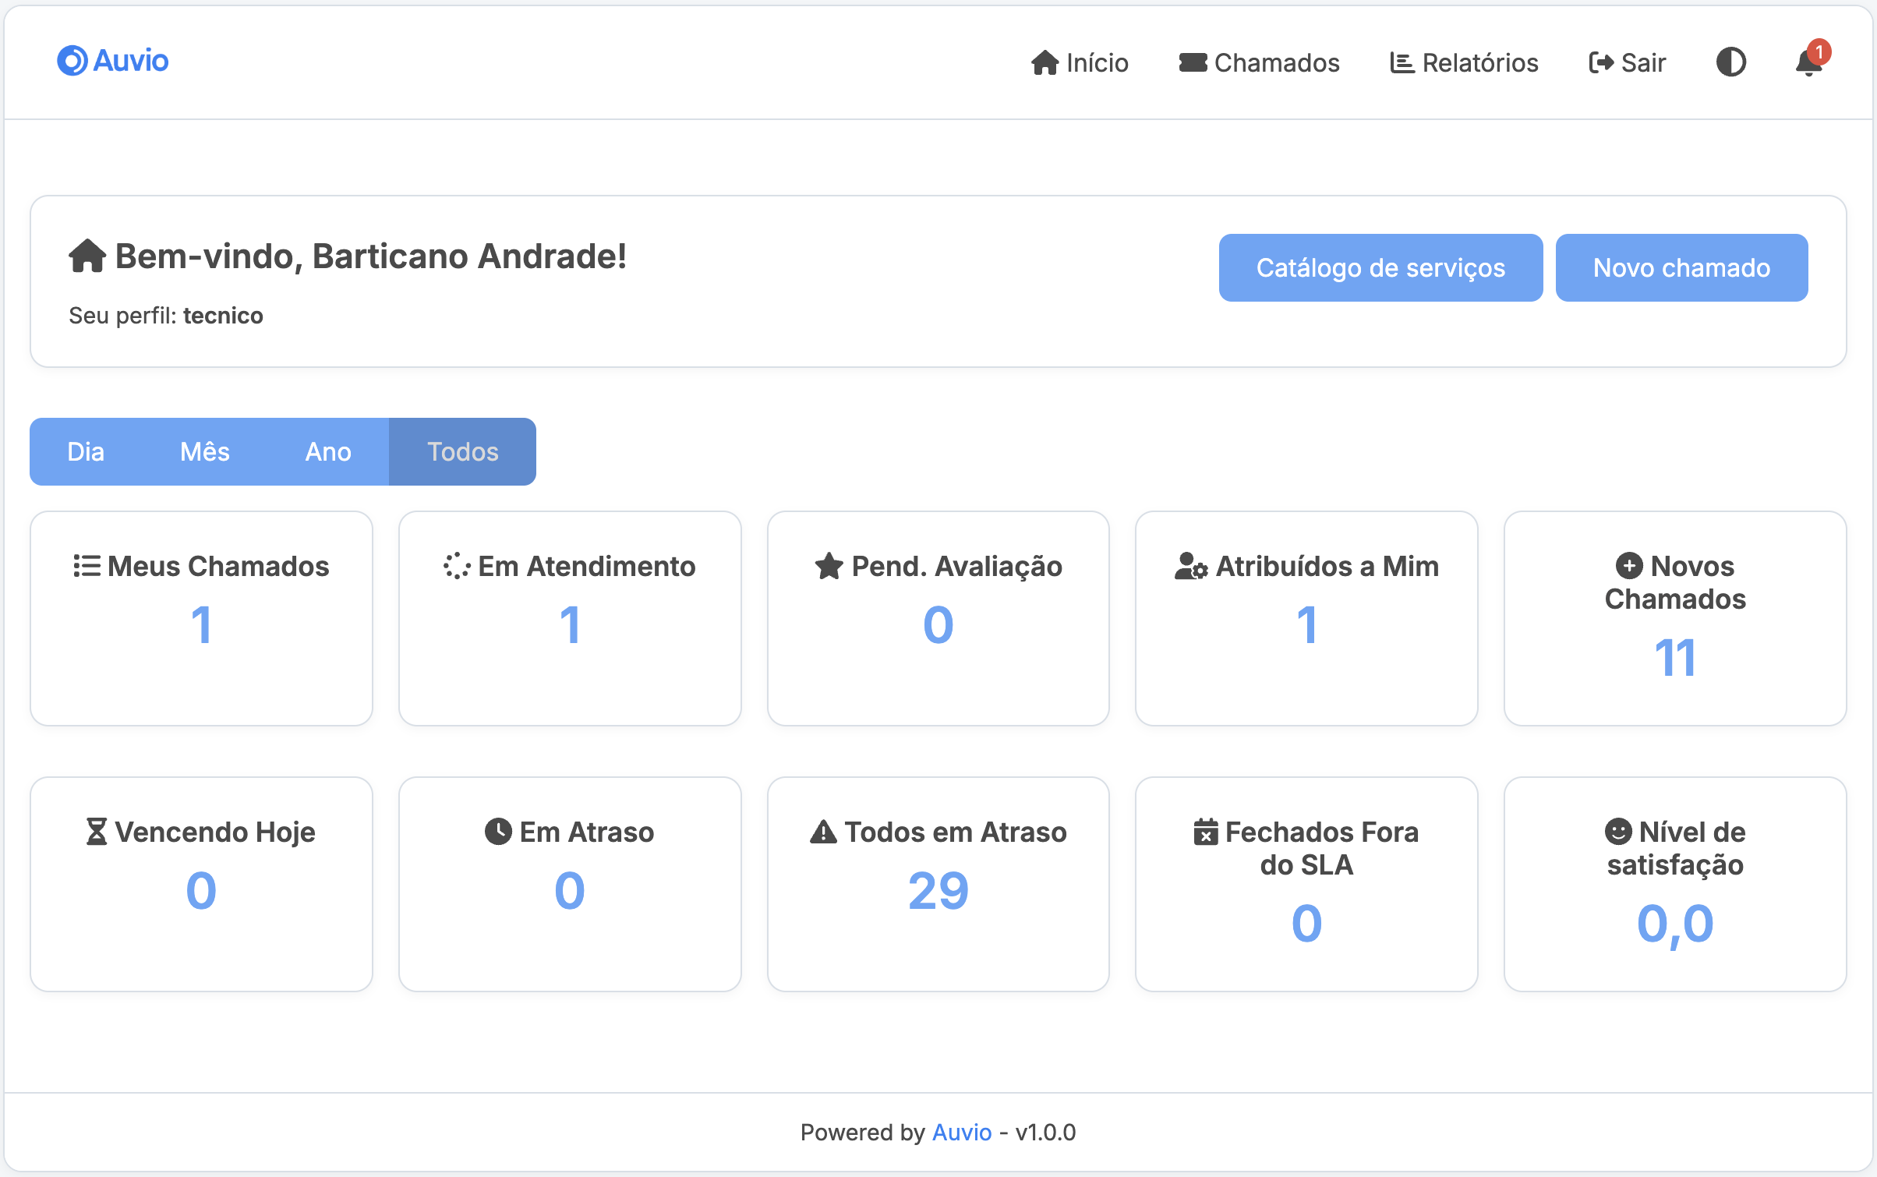
Task: Click the Pend. Avaliação label
Action: coord(956,566)
